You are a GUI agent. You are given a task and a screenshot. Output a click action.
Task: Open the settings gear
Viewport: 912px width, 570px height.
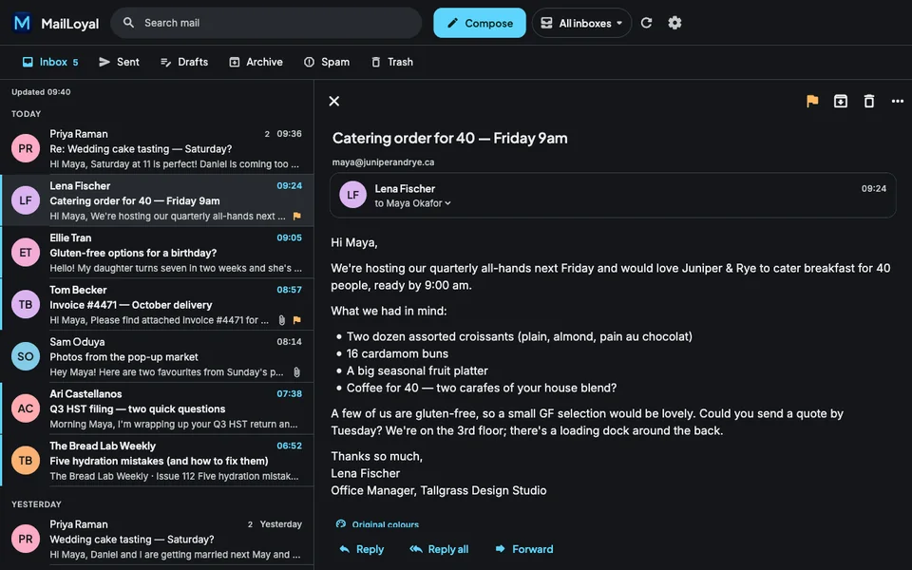coord(674,23)
